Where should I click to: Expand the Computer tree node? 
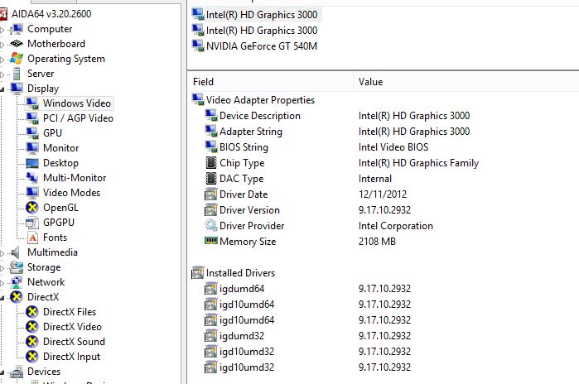click(x=2, y=29)
